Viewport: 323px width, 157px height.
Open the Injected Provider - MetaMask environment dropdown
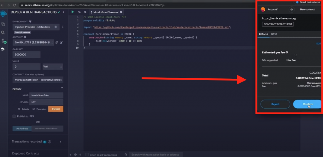(36, 27)
